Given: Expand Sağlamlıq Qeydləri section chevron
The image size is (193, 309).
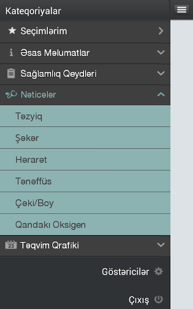Looking at the screenshot, I should [x=161, y=73].
